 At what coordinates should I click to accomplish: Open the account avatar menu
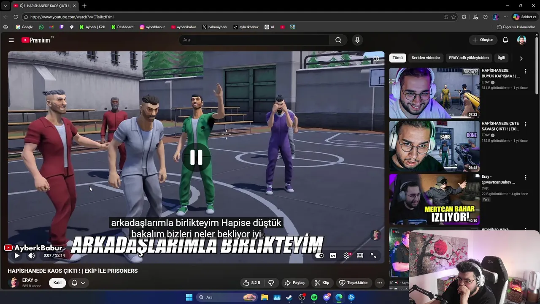pyautogui.click(x=522, y=40)
